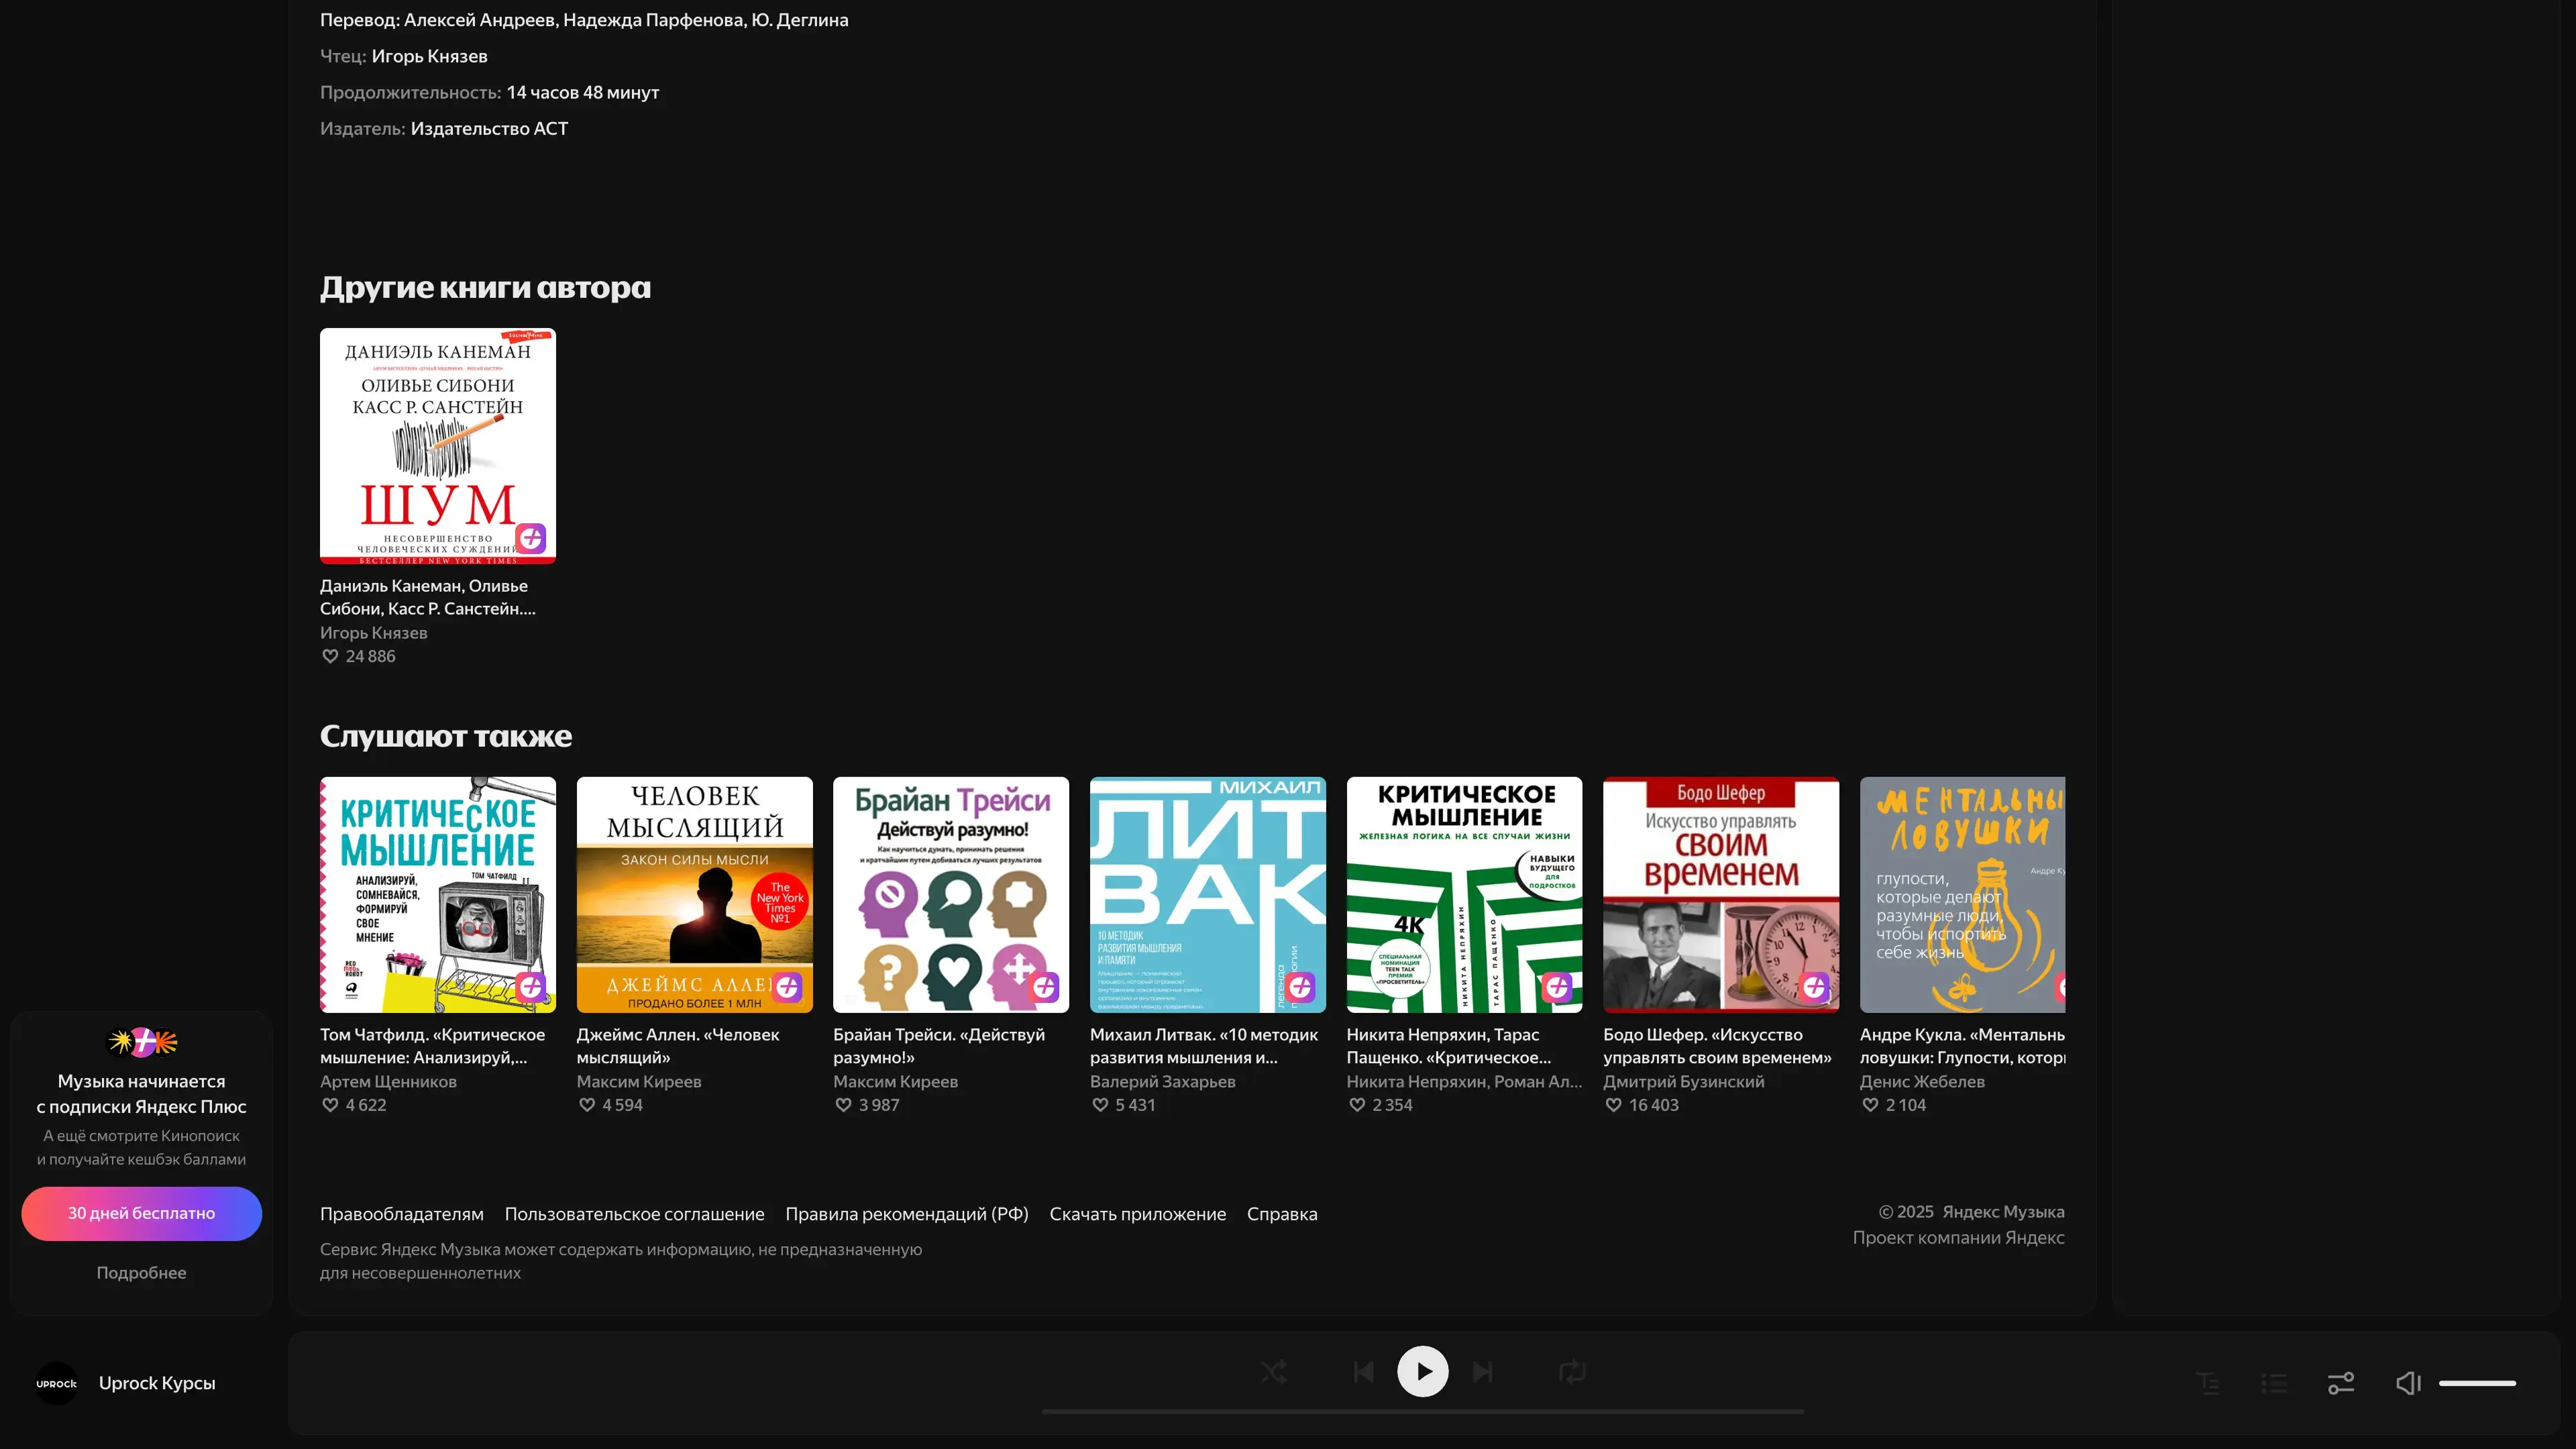Image resolution: width=2576 pixels, height=1449 pixels.
Task: Open "Скачать приложение" footer link
Action: (1137, 1214)
